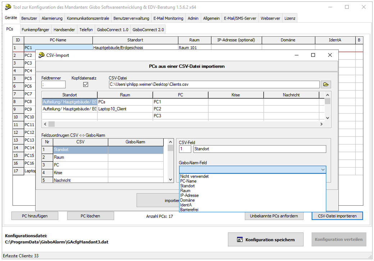Click the CSV-Import dialog title icon
374x261 pixels.
point(41,55)
